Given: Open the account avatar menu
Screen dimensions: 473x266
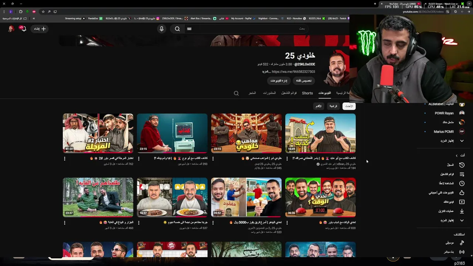Looking at the screenshot, I should tap(11, 29).
